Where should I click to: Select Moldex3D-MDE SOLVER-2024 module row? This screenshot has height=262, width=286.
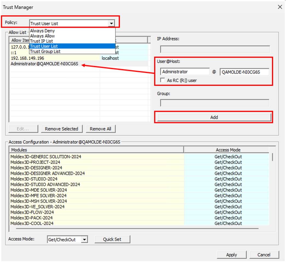(139, 190)
